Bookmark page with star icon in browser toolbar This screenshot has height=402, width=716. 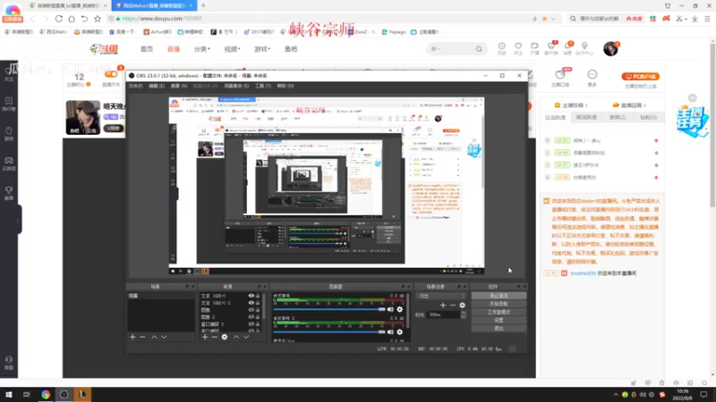(98, 19)
